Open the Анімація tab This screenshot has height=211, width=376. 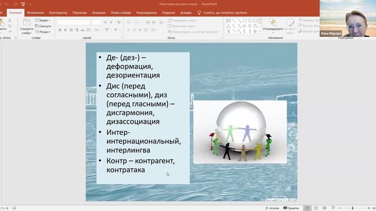coord(99,13)
